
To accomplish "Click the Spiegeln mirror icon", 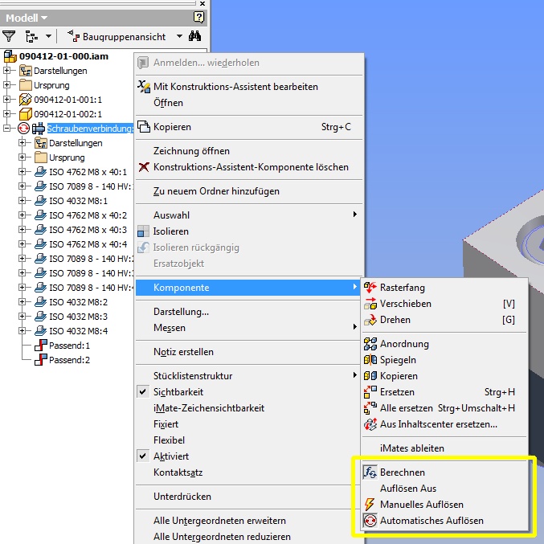I will 370,360.
